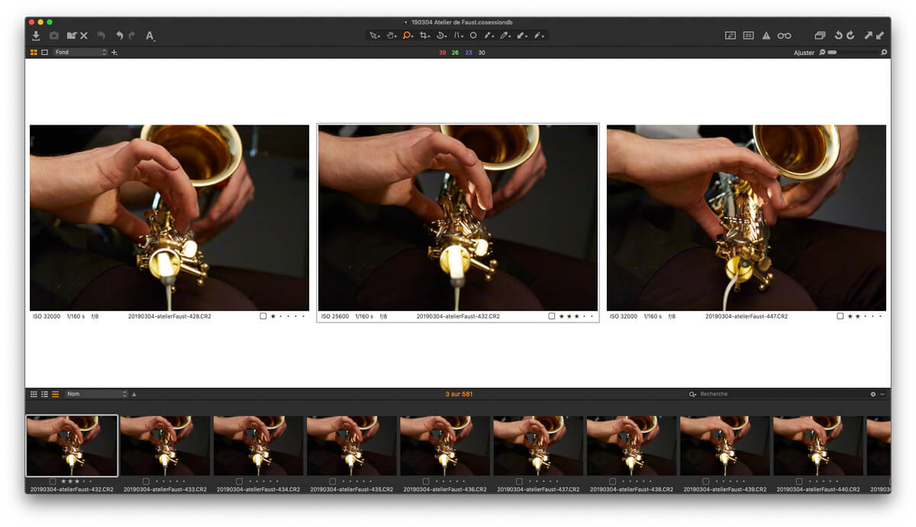Switch browser to filmstrip view
This screenshot has width=916, height=527.
coord(55,394)
